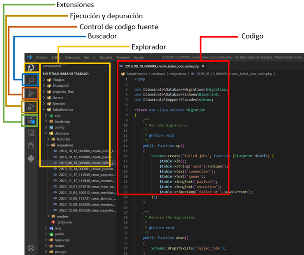Screen dimensions: 304x255
Task: Open the Source Control view
Action: 31,94
